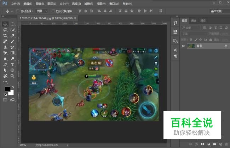Screen dimensions: 230x148
Task: Open the 文件(F) menu
Action: pyautogui.click(x=15, y=4)
